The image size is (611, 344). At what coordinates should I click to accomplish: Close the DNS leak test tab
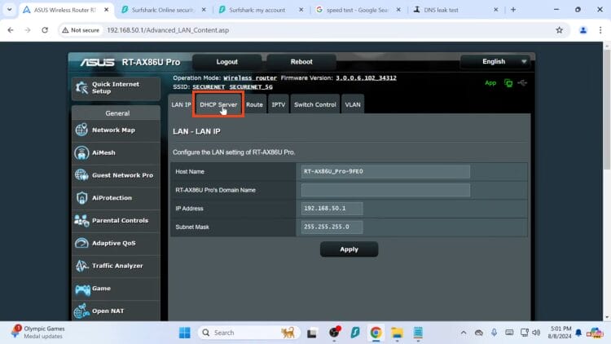tap(495, 10)
